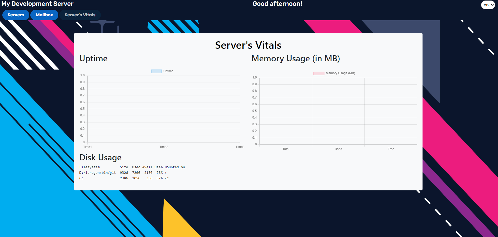
Task: Click the 205G used value
Action: [x=136, y=178]
